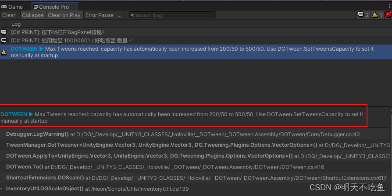The image size is (392, 196).
Task: Open the ShortcutExtensions.DOScale() stack trace line
Action: [x=196, y=178]
